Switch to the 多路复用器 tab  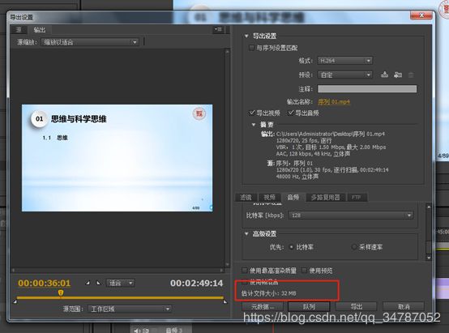tap(326, 197)
